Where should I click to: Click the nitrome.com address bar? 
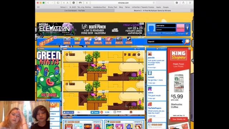point(123,3)
